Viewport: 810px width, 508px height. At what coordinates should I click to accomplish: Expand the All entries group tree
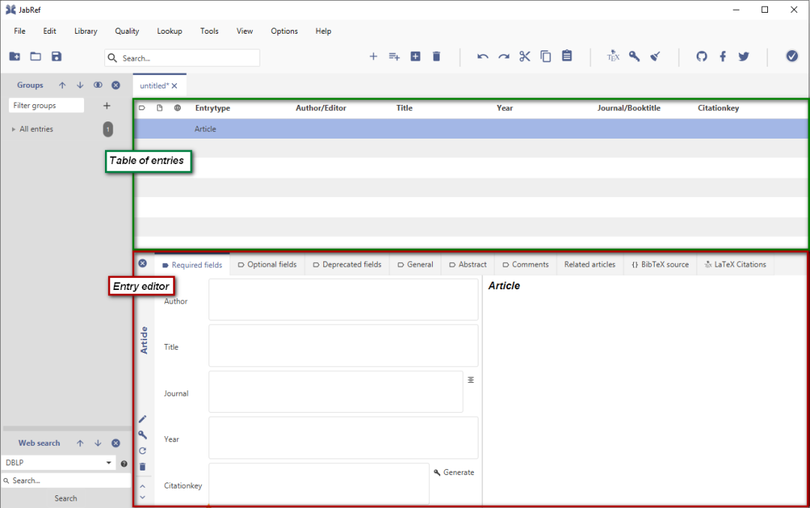13,129
